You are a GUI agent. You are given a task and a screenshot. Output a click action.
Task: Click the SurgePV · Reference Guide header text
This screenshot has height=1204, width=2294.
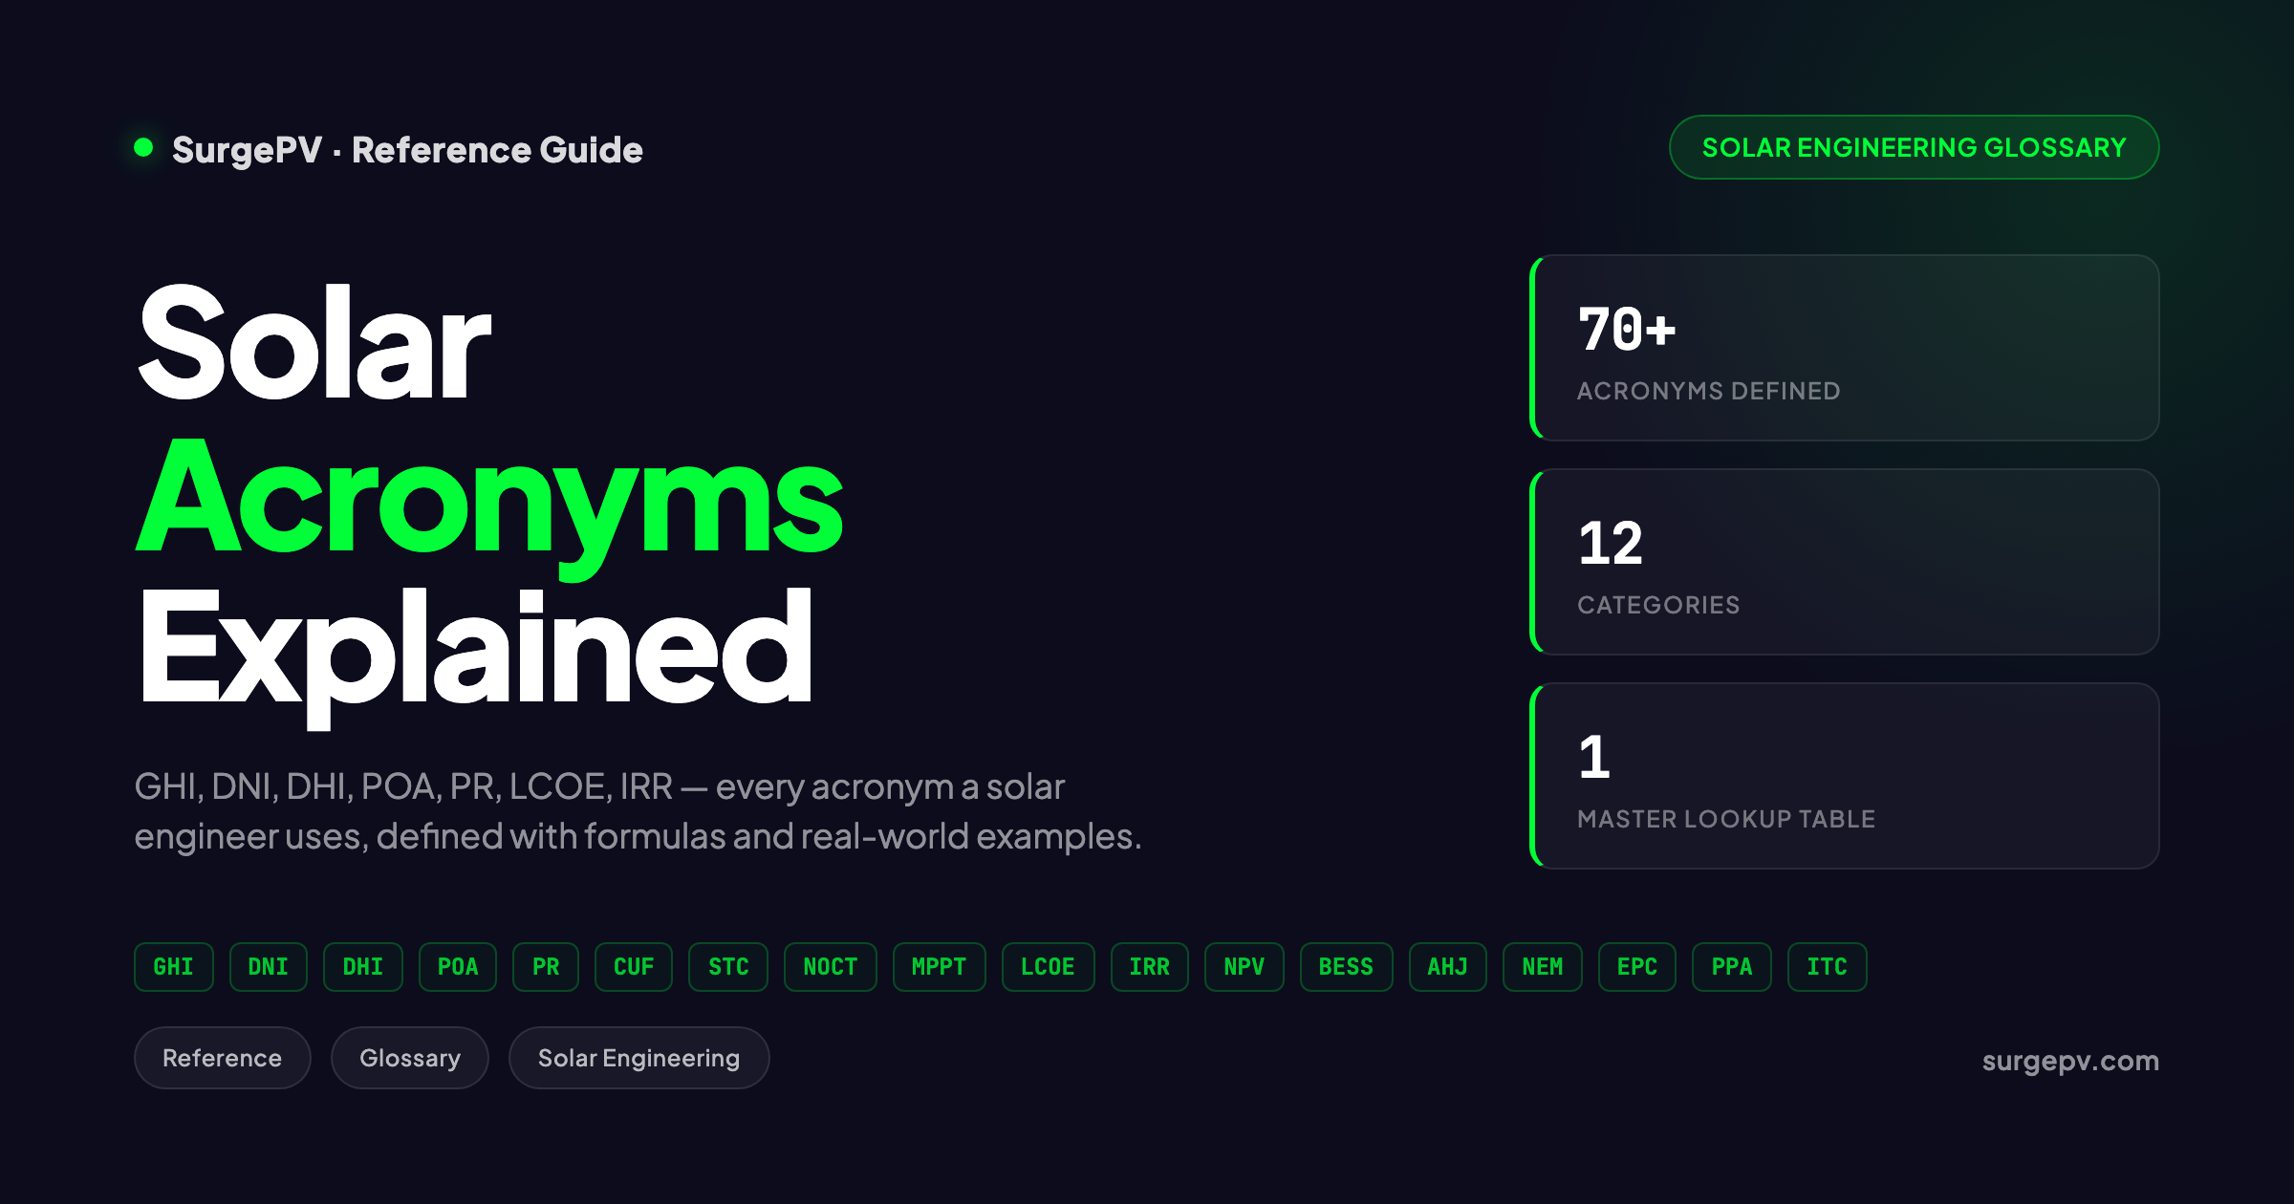(407, 150)
